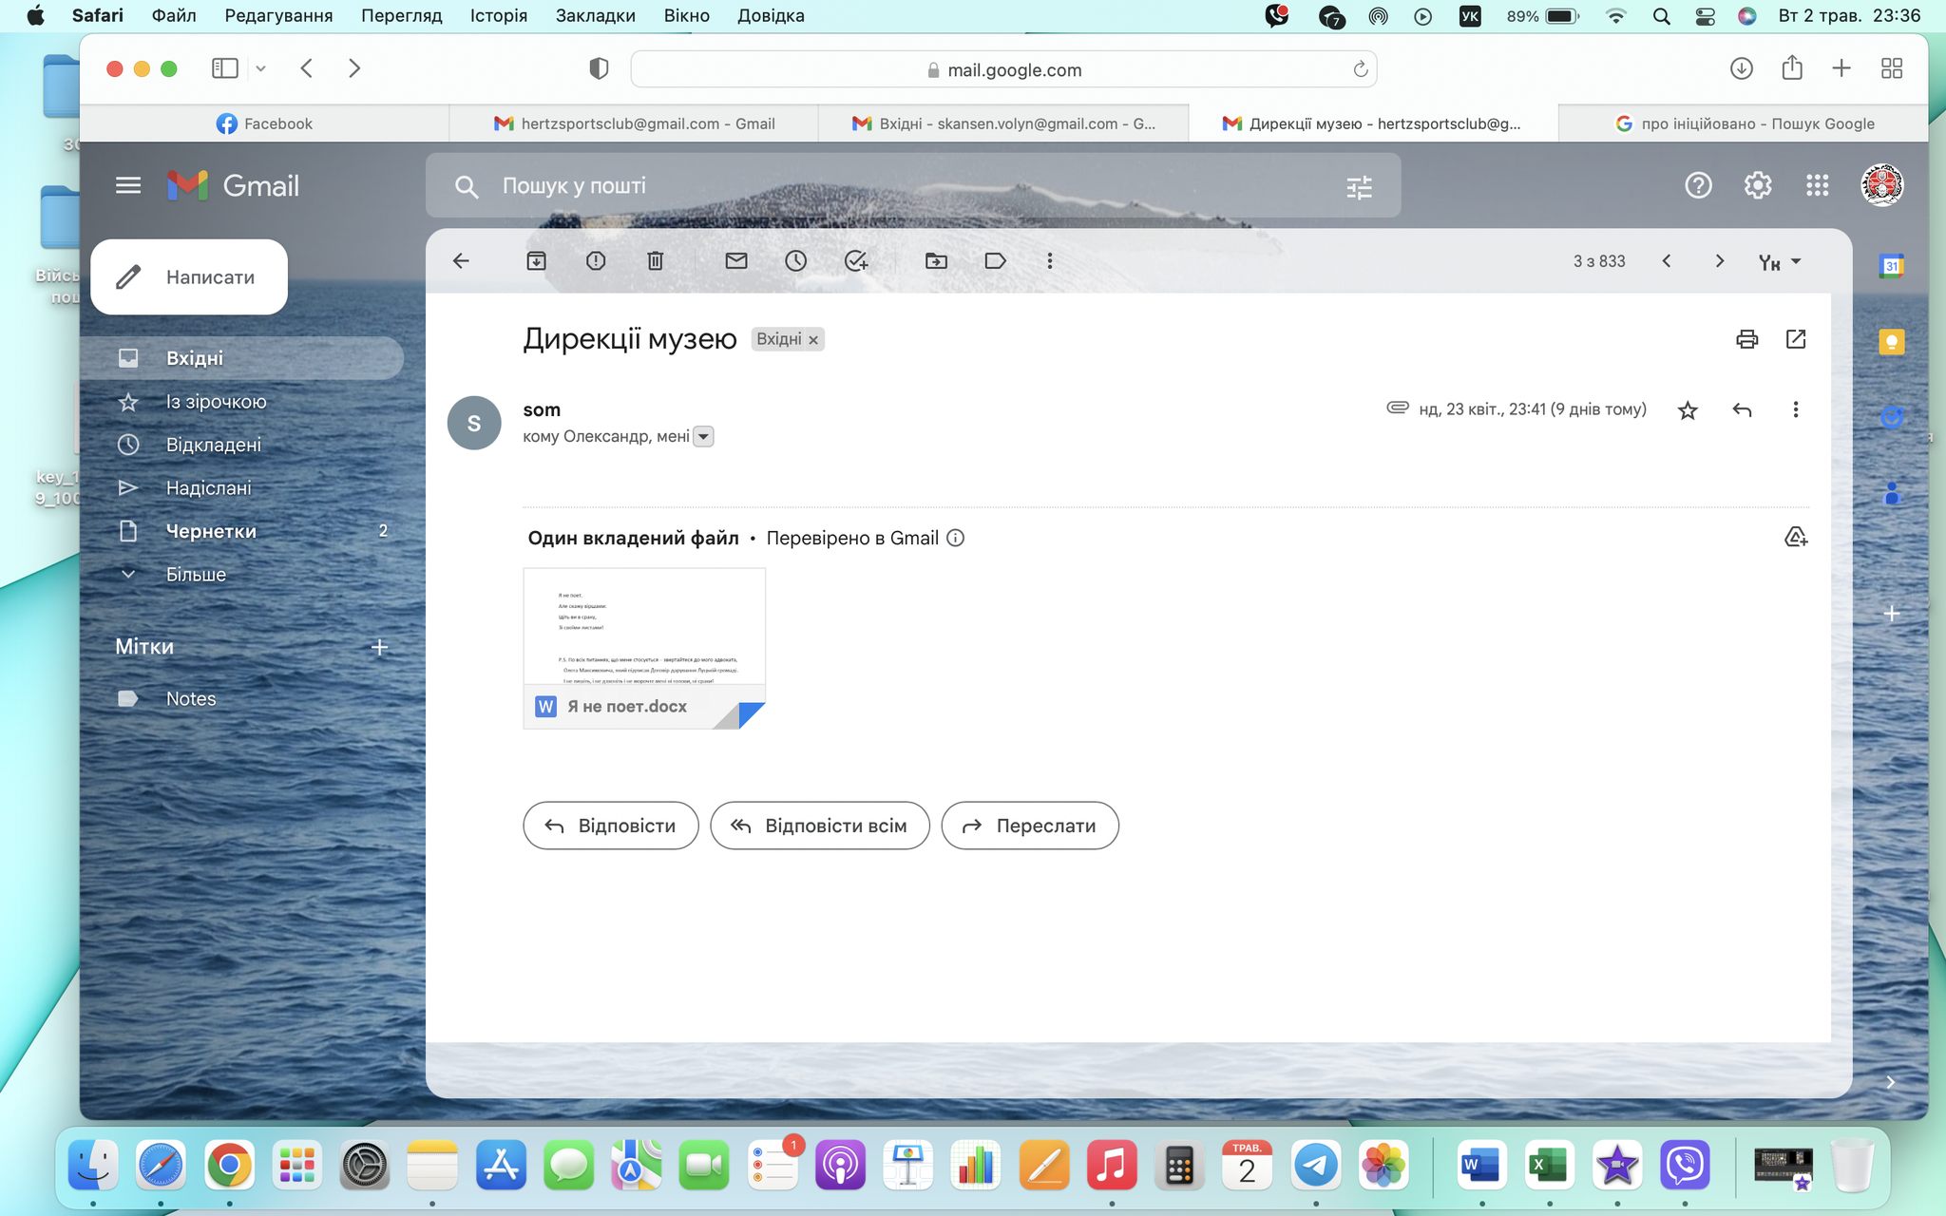This screenshot has width=1946, height=1216.
Task: Print the email conversation
Action: click(1746, 339)
